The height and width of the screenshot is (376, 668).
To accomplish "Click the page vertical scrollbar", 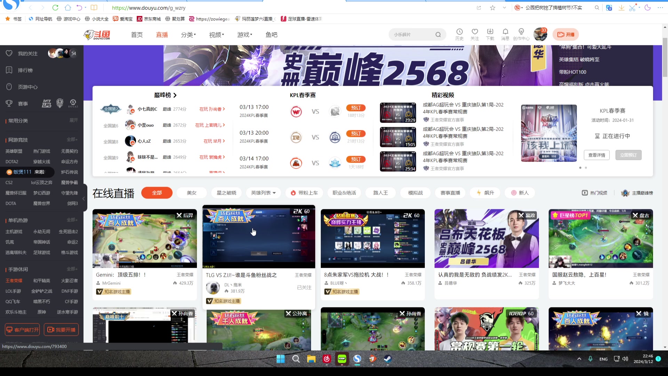I will [665, 57].
